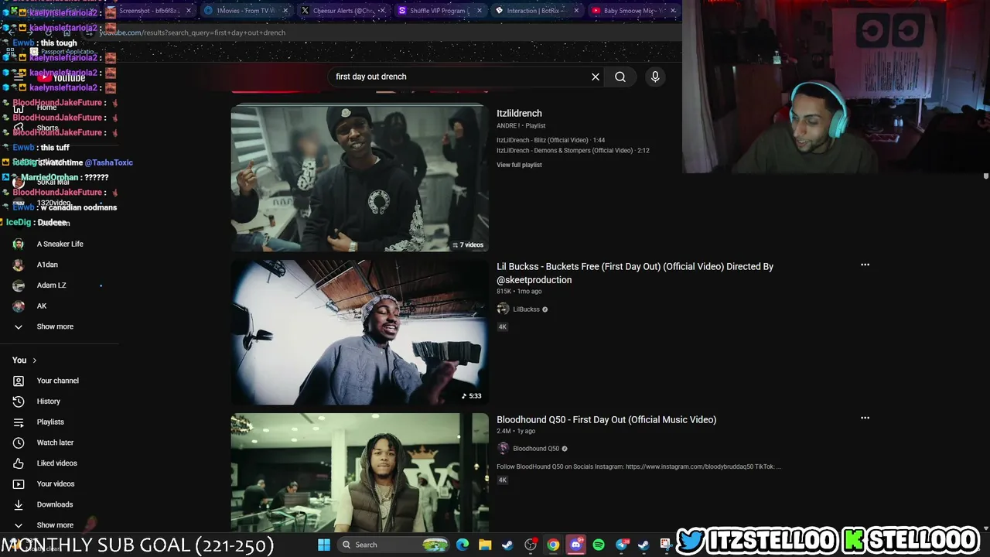
Task: Clear the search box with the X icon
Action: 596,77
